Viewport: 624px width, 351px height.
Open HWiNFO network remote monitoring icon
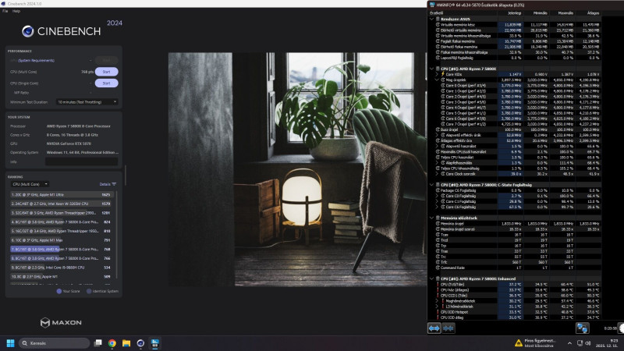tap(582, 328)
